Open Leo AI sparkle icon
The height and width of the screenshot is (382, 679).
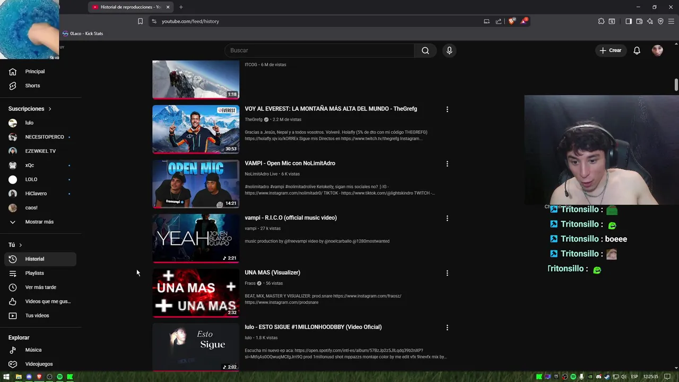coord(650,21)
